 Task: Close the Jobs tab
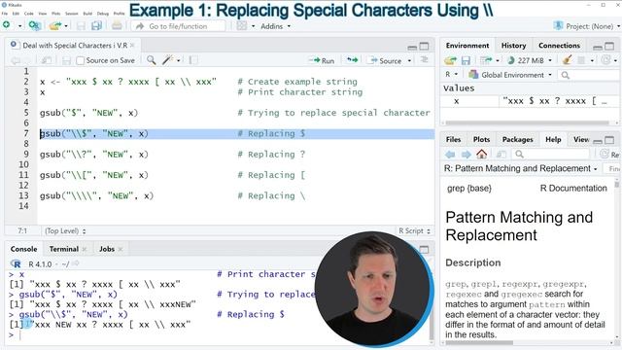coord(121,249)
